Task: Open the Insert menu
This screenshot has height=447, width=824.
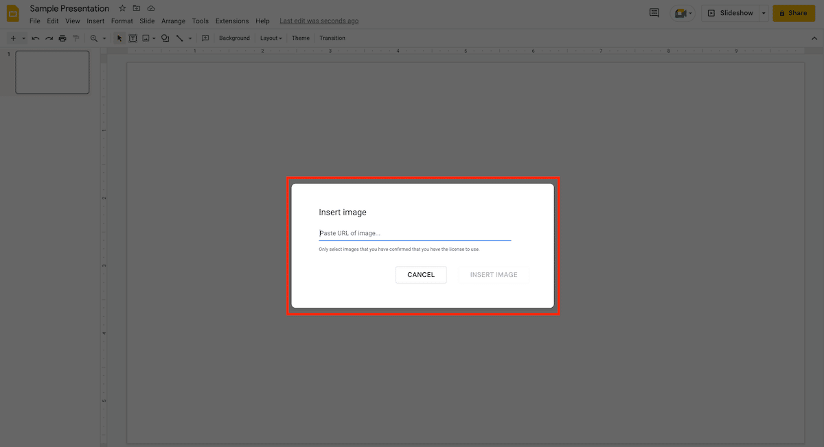Action: (95, 21)
